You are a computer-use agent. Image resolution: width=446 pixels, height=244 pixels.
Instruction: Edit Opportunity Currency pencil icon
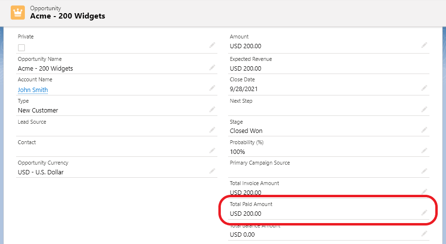pos(212,171)
